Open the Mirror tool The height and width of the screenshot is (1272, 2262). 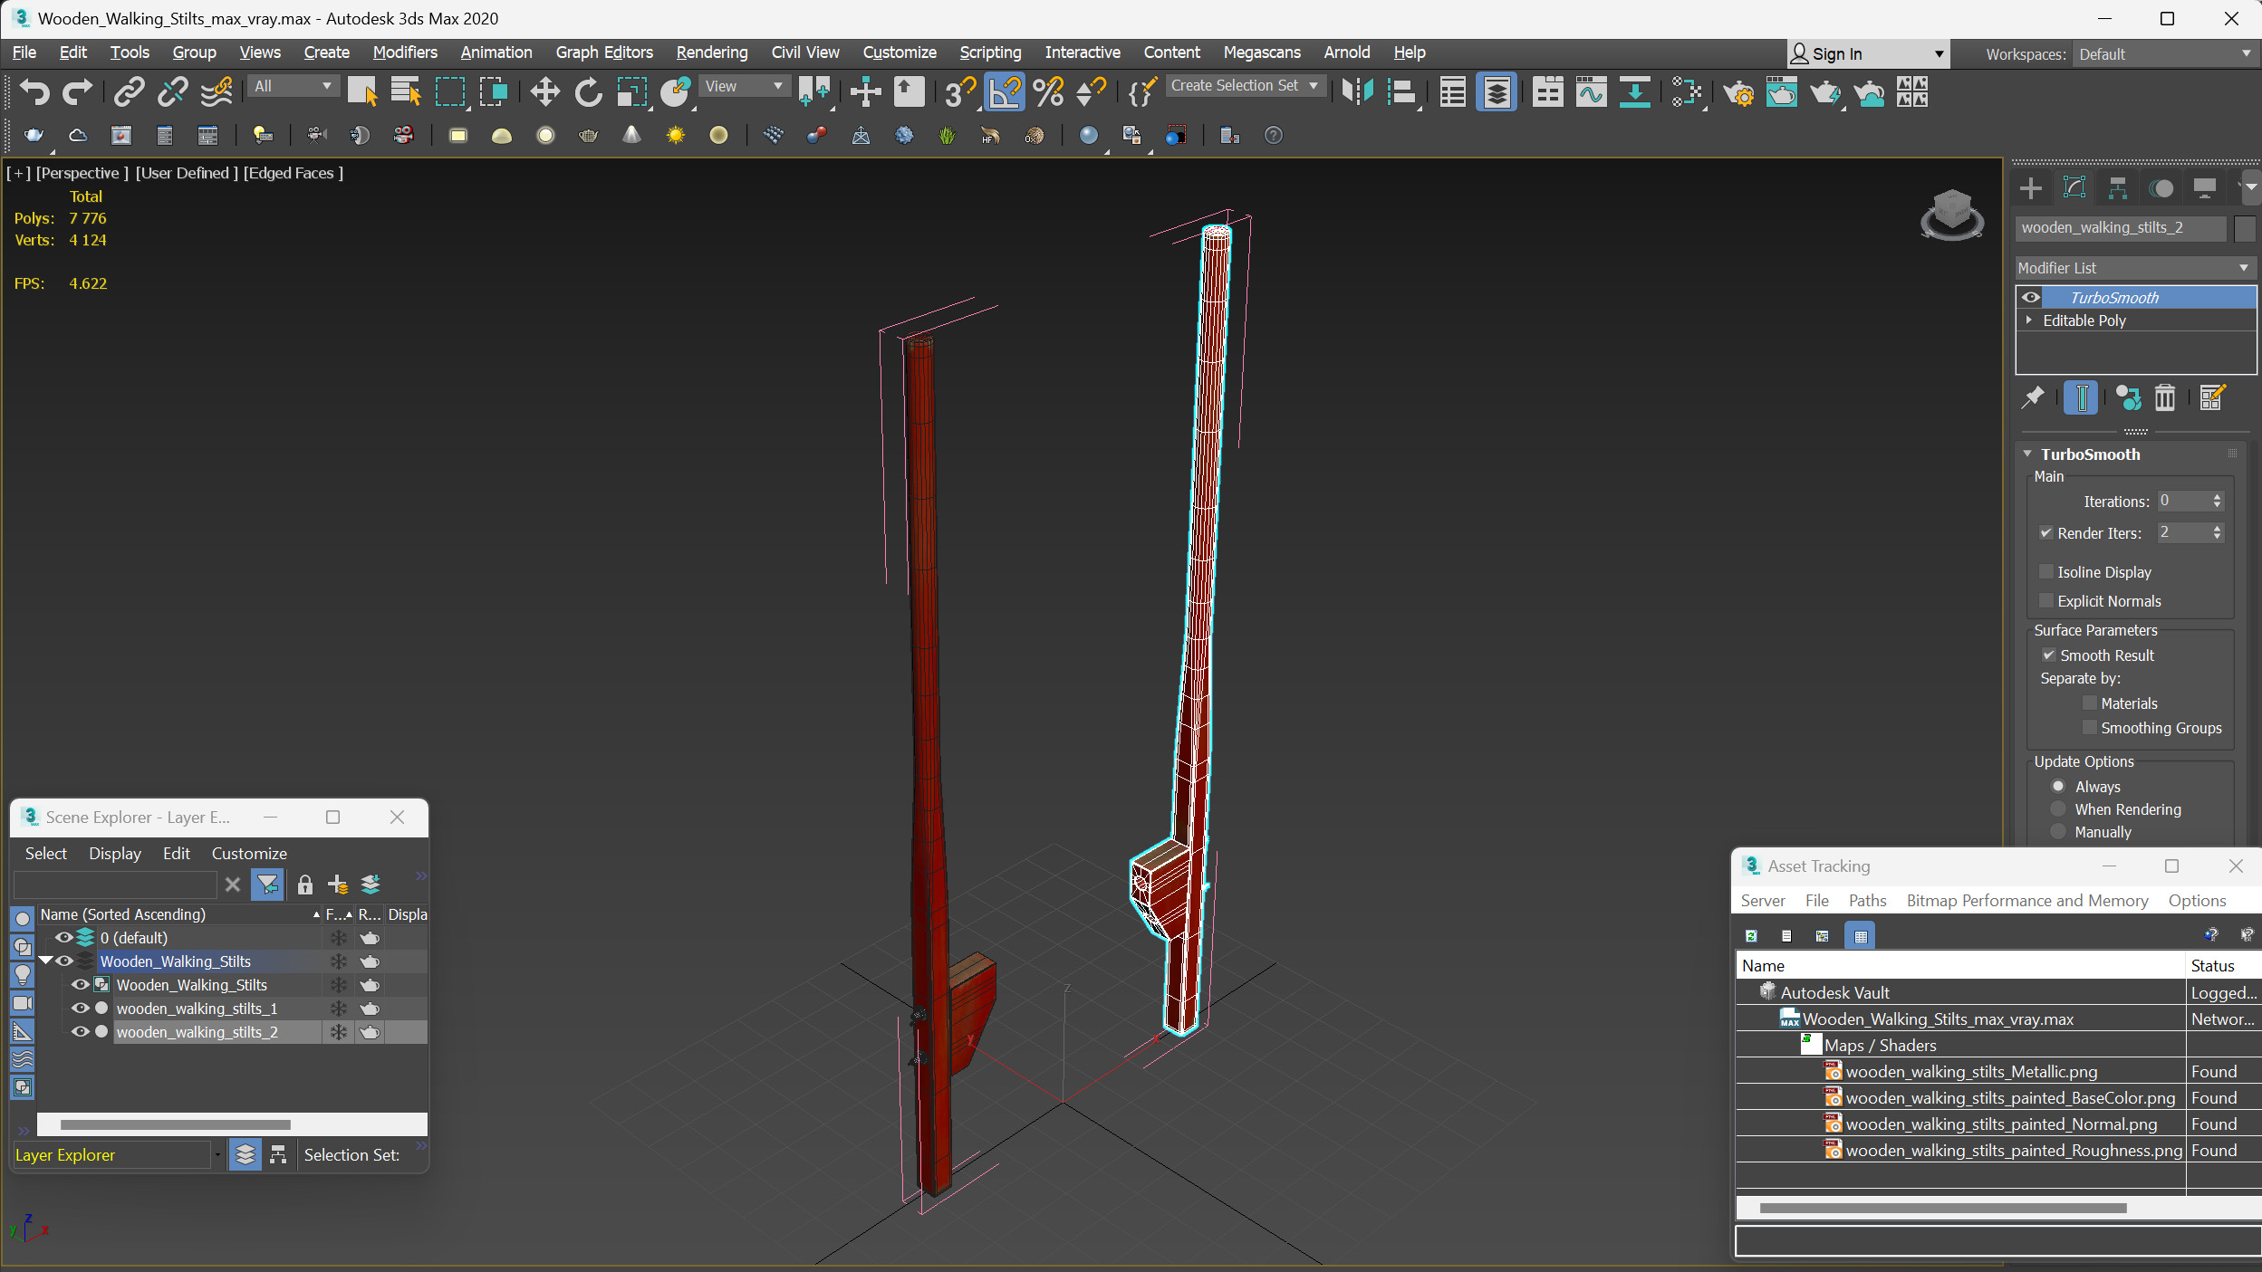[x=1357, y=91]
